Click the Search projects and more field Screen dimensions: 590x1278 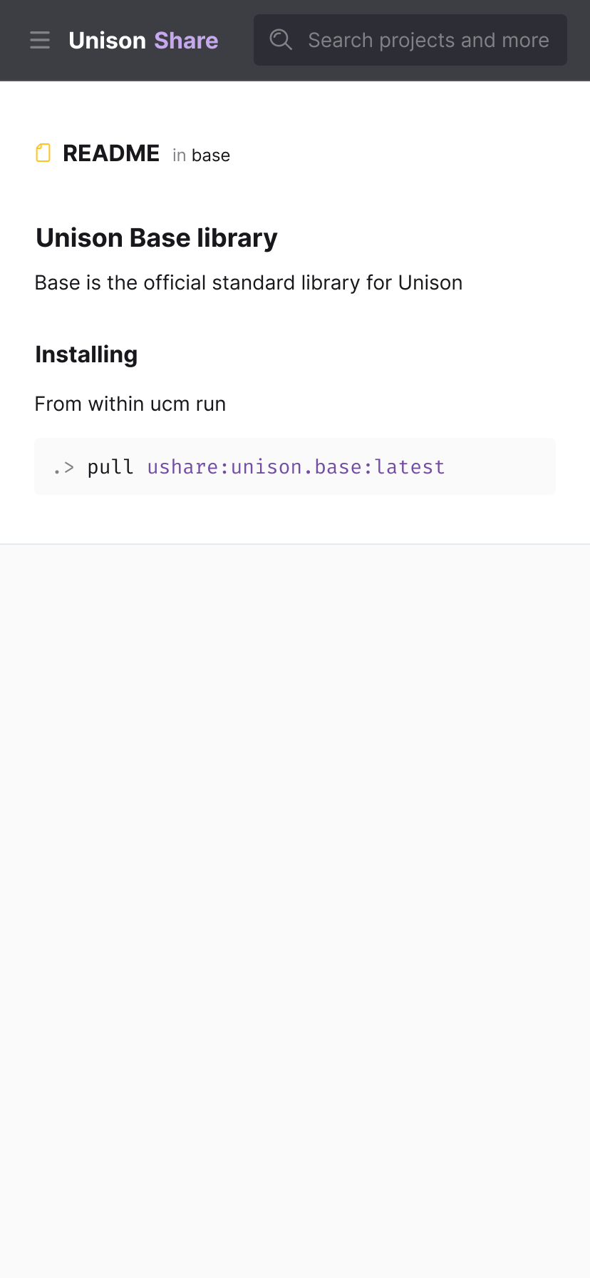[x=428, y=40]
